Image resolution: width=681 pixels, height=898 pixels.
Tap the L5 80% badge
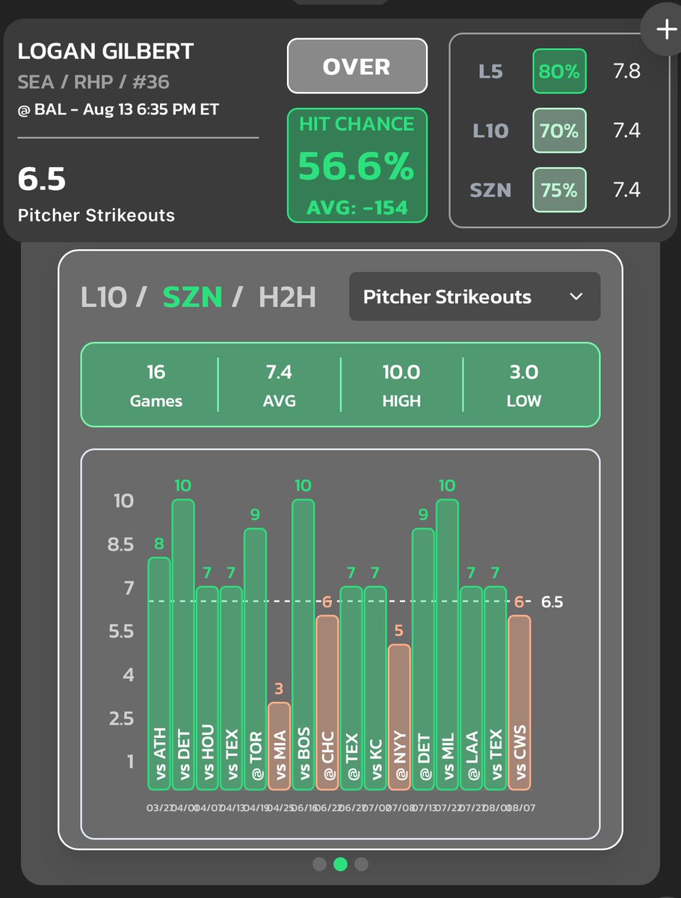point(559,71)
